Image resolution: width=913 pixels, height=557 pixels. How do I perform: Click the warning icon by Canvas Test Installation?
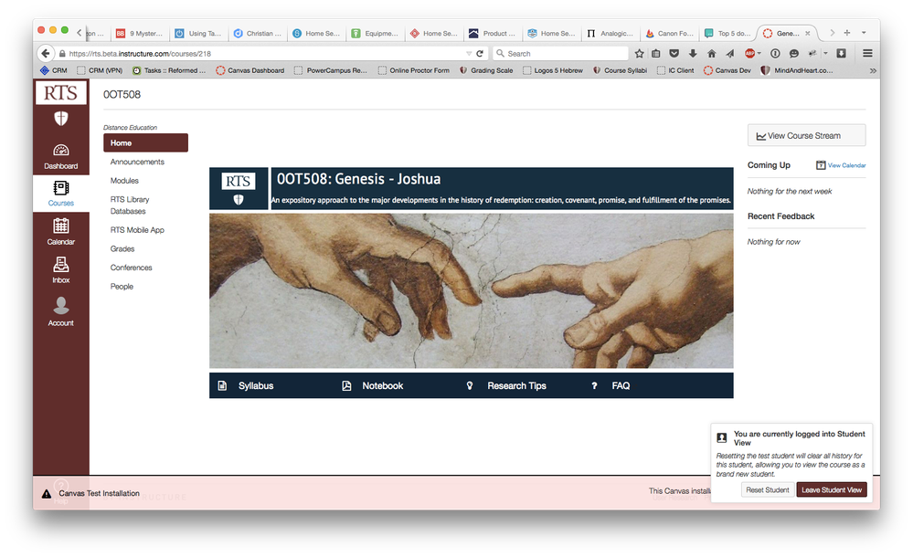[47, 494]
